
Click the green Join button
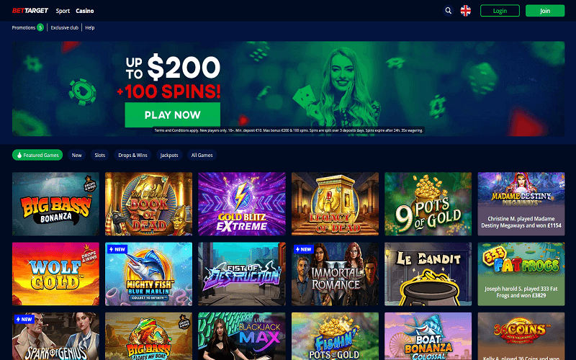[545, 11]
